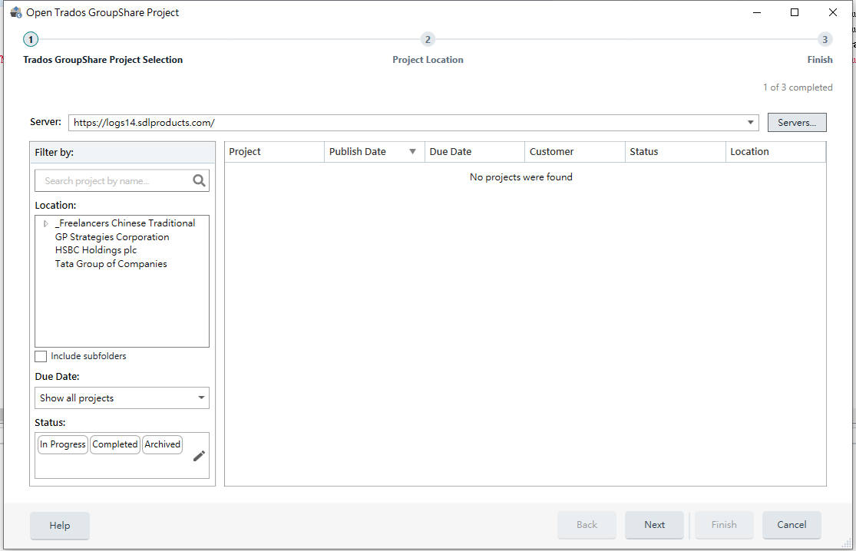Screen dimensions: 856x551
Task: Click the In Progress status tag
Action: point(63,444)
